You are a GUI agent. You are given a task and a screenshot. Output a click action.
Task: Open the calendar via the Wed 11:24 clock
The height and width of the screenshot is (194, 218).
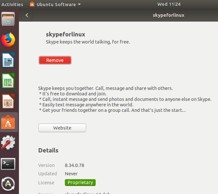coord(169,5)
